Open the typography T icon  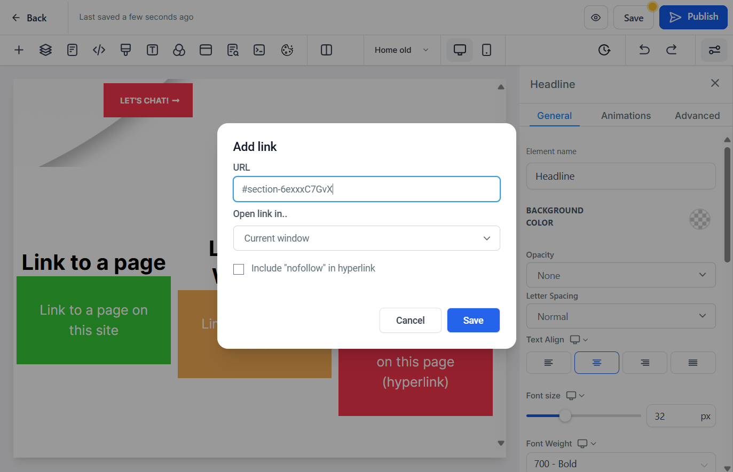point(152,50)
